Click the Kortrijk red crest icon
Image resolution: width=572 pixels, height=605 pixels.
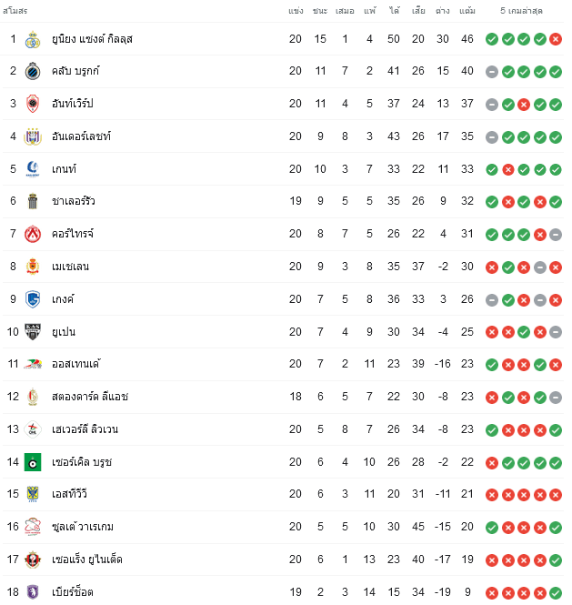[x=33, y=234]
